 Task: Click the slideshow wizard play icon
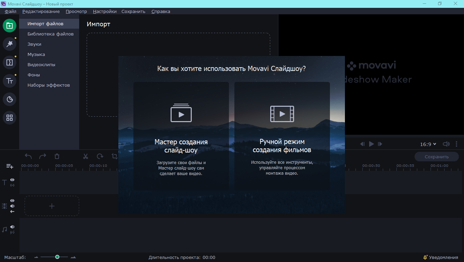[x=181, y=113]
